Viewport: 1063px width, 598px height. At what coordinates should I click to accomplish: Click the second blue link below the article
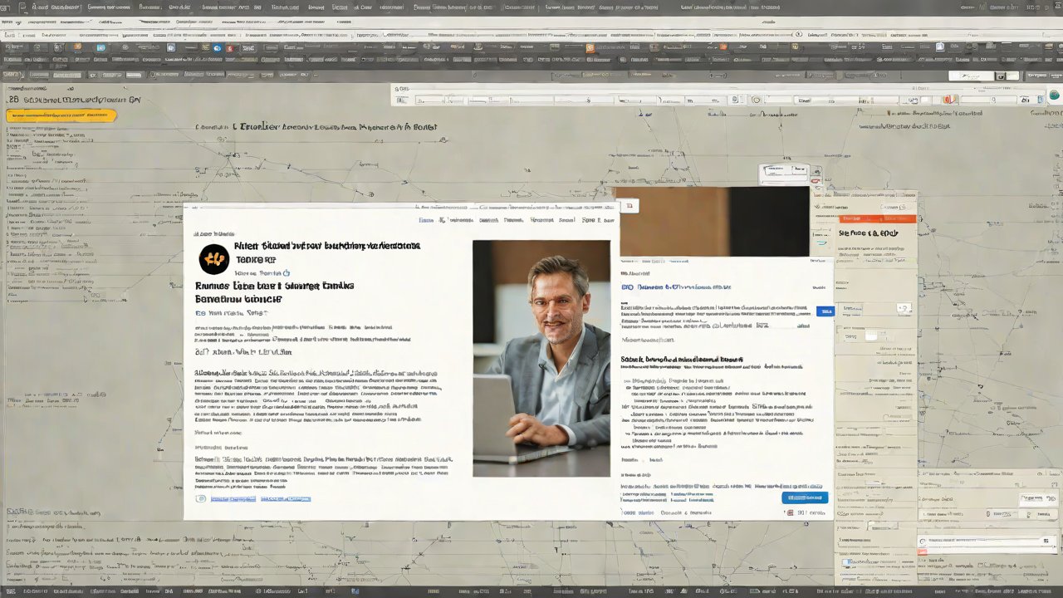286,498
